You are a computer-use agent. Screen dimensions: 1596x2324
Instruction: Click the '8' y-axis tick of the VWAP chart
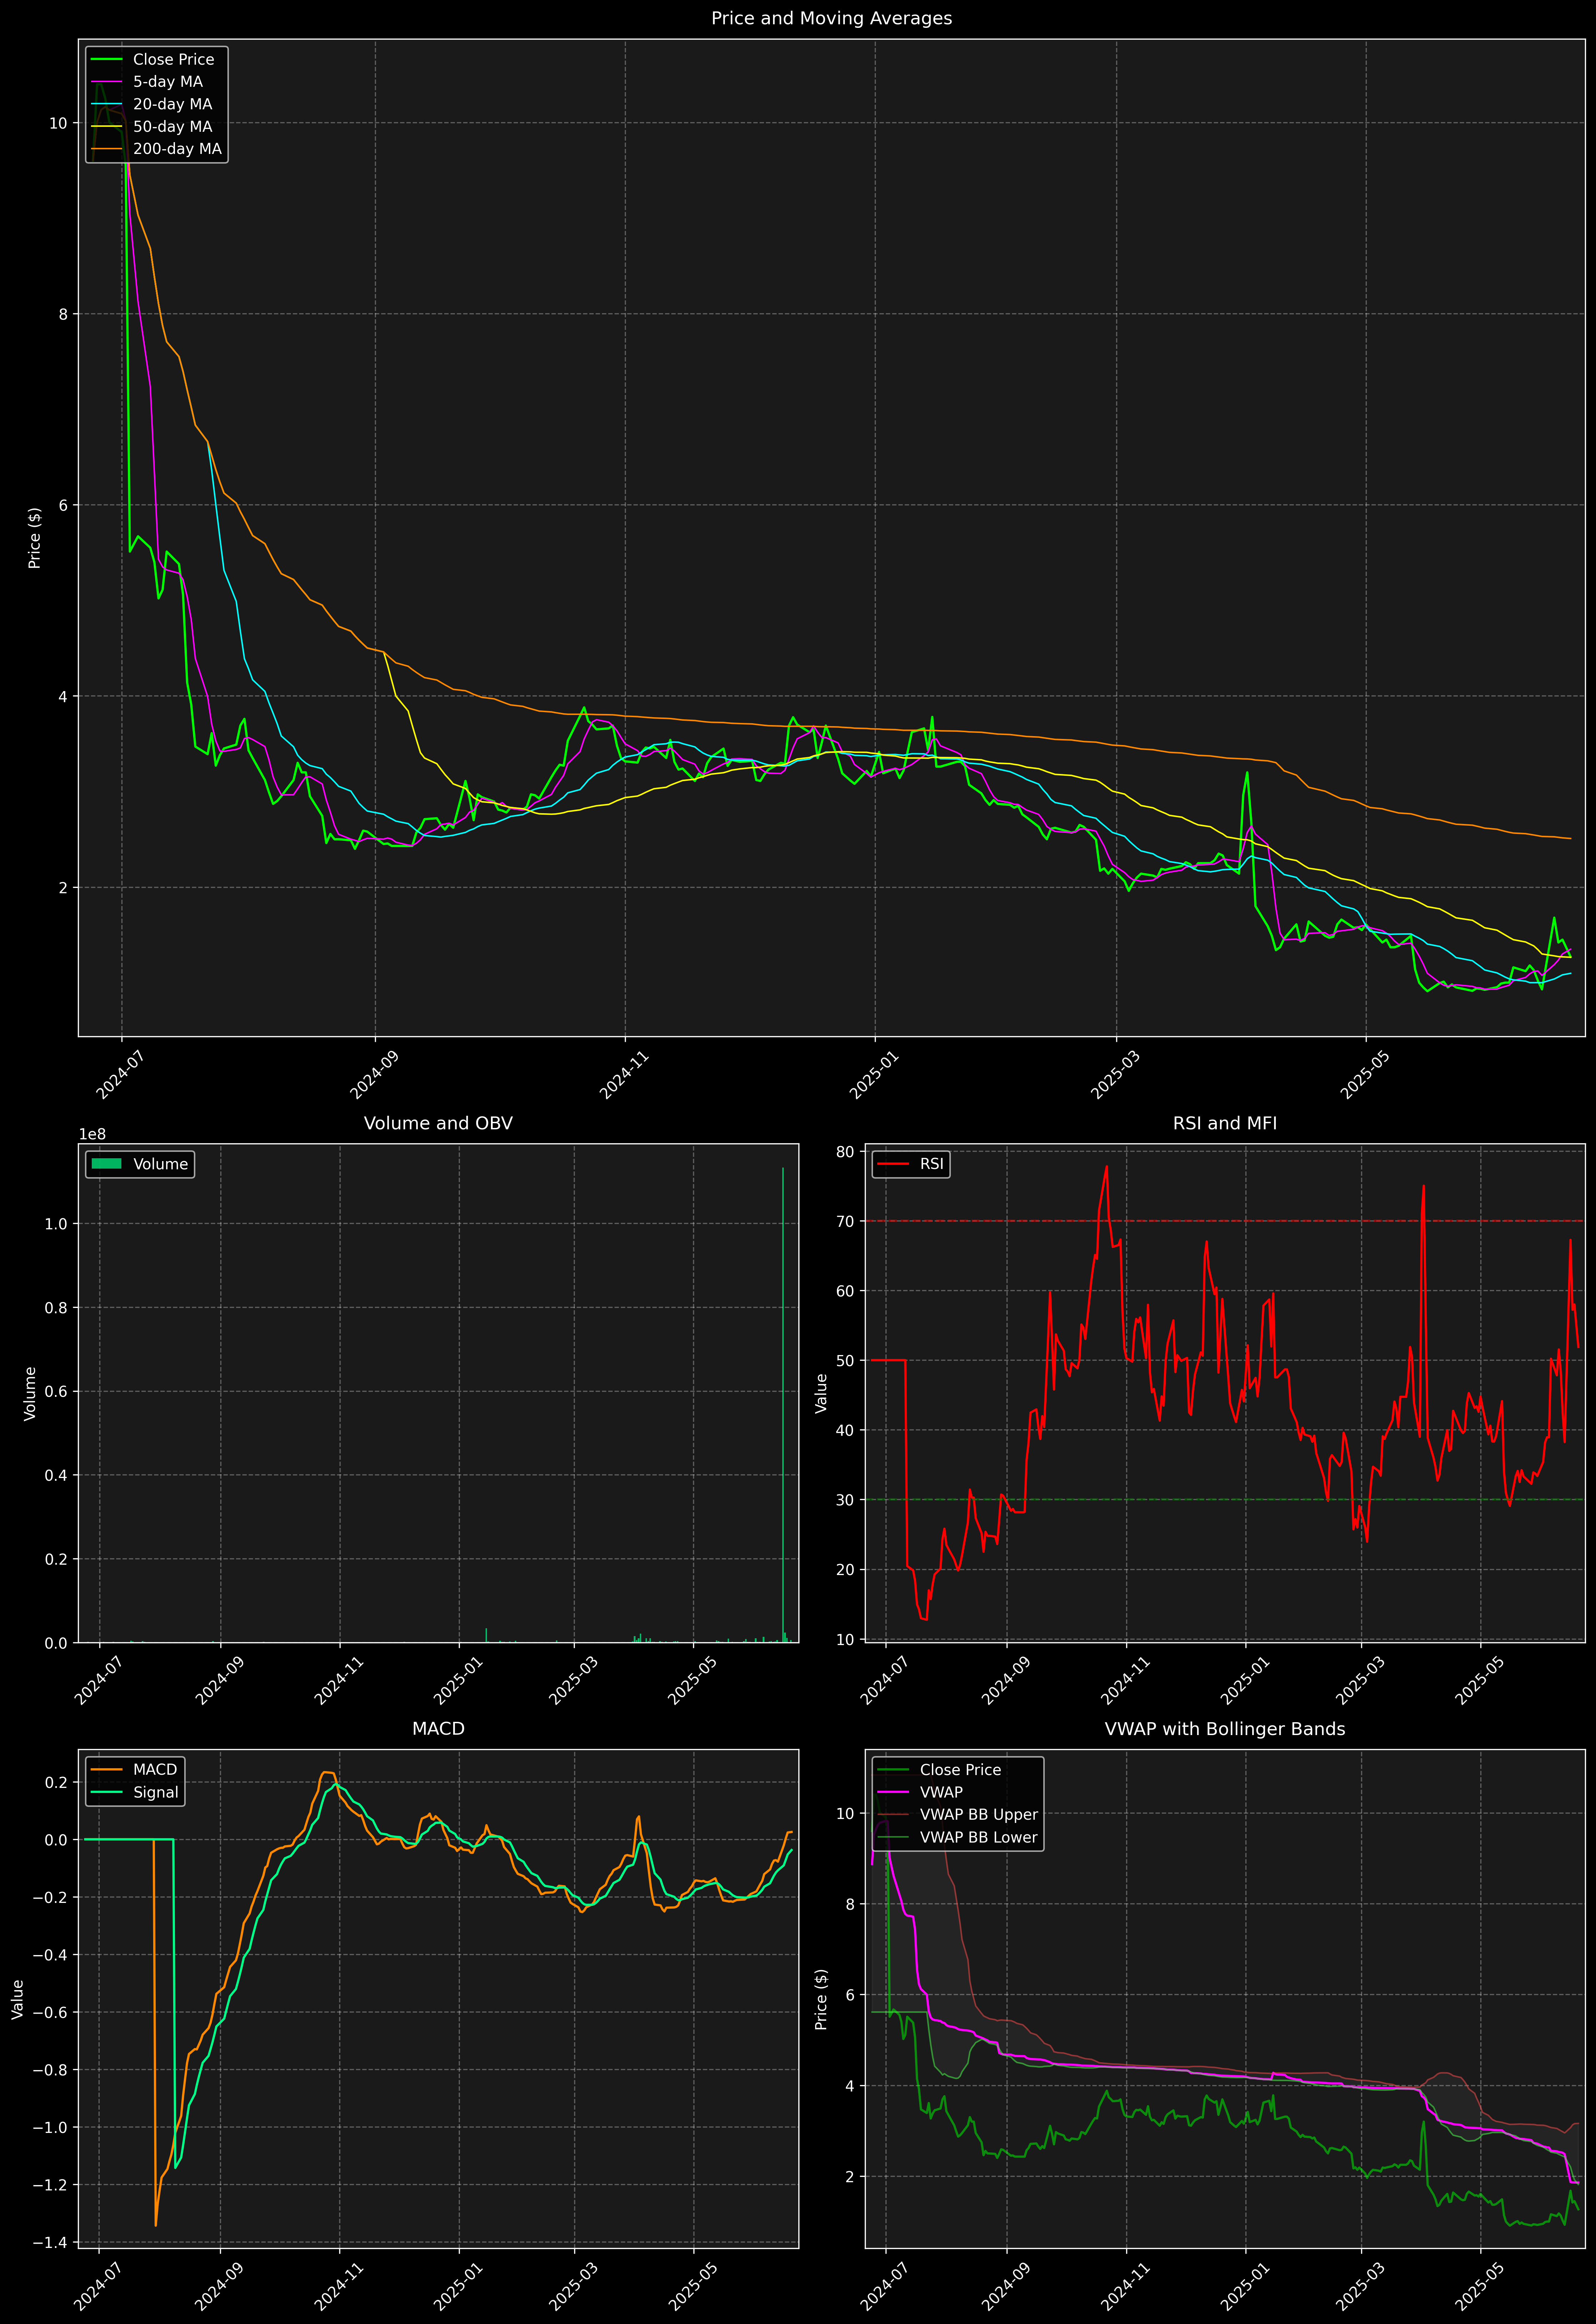coord(850,1904)
